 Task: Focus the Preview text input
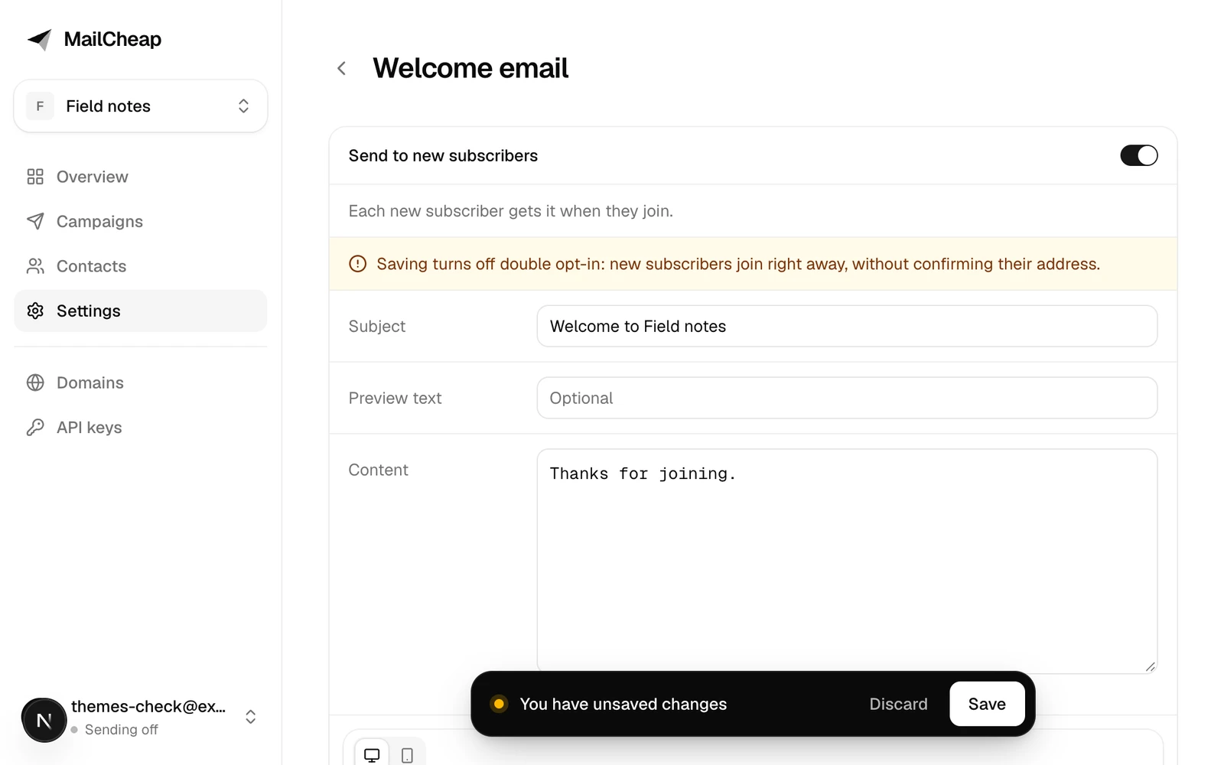847,398
